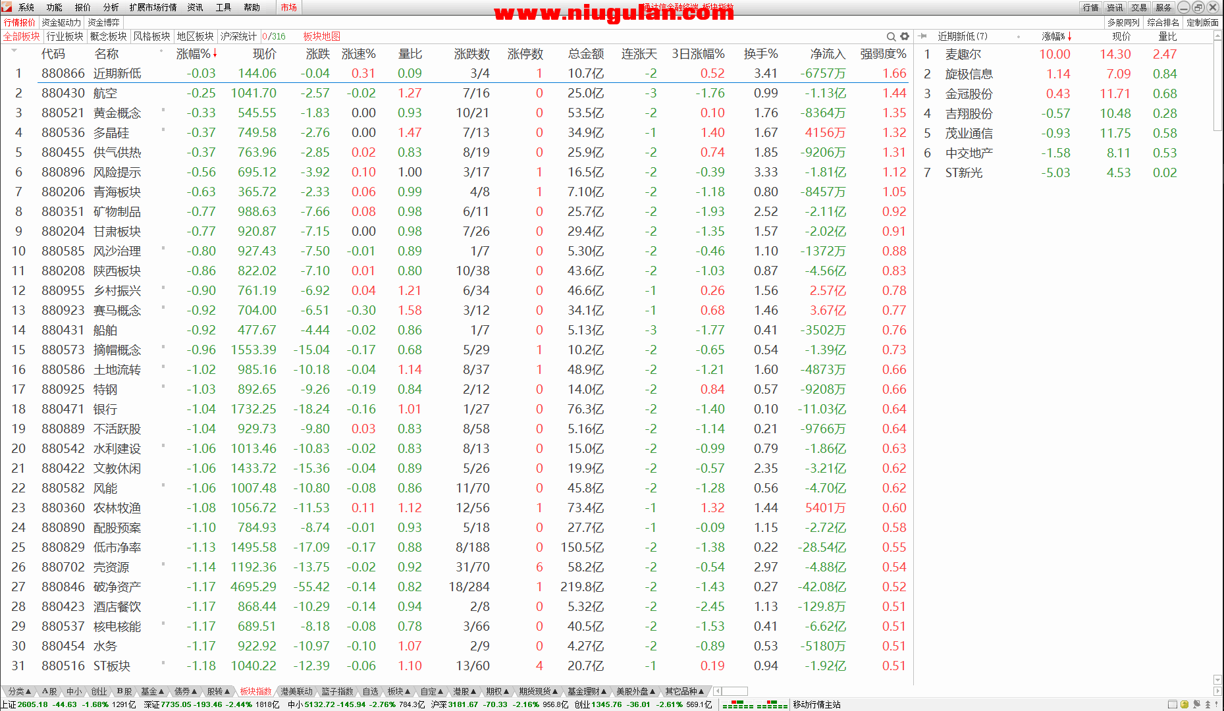Open the 板块地图 link
Screen dimensions: 1224x711
tap(321, 36)
